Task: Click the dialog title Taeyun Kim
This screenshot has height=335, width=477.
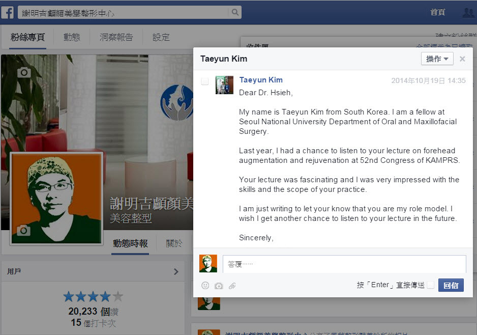Action: (224, 59)
